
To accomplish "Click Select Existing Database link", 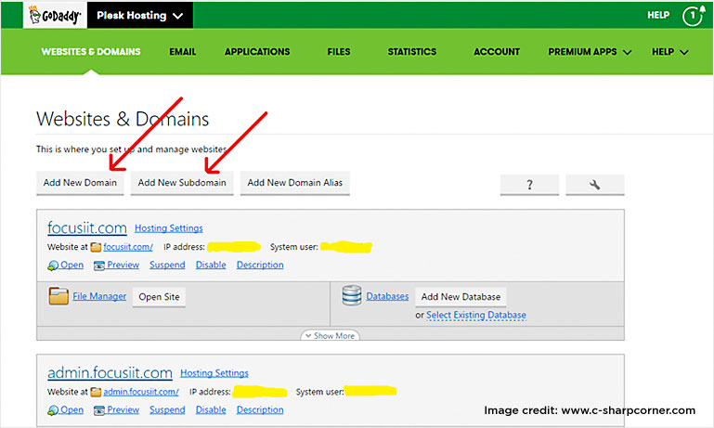I will (476, 315).
